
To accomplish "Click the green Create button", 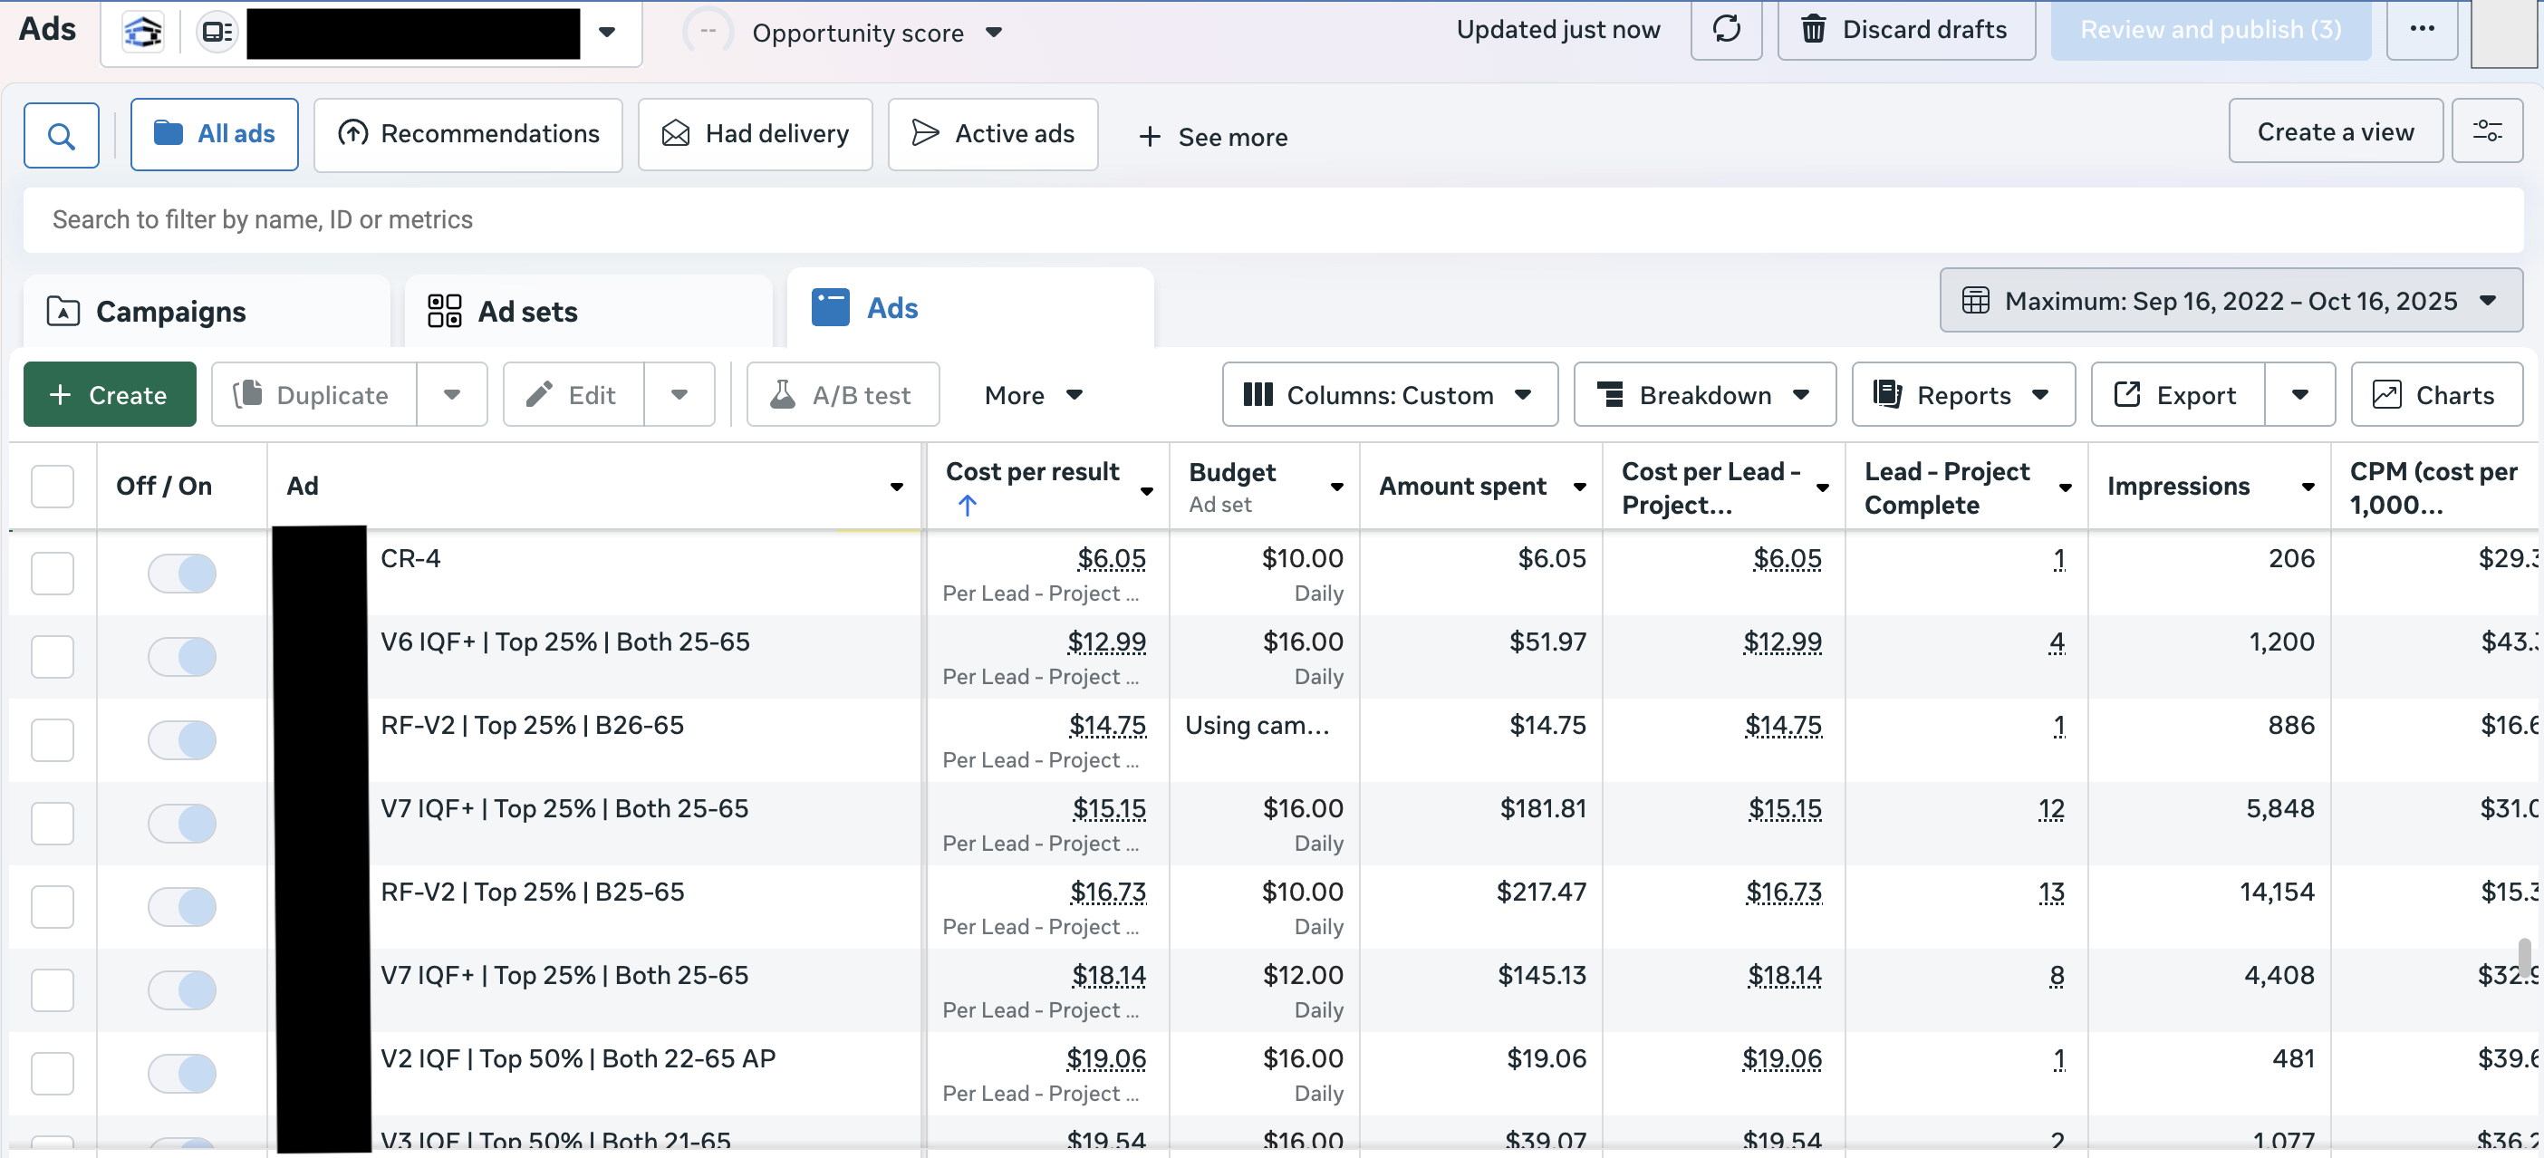I will pyautogui.click(x=110, y=394).
